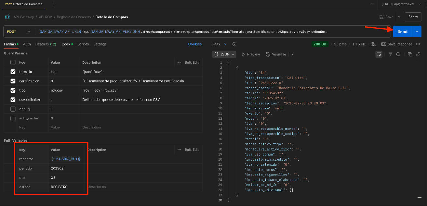Viewport: 427px width, 206px height.
Task: Click the Send button
Action: point(402,31)
